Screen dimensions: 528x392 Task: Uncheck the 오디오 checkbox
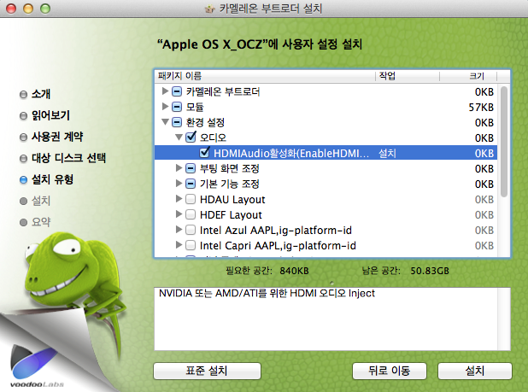pyautogui.click(x=191, y=137)
